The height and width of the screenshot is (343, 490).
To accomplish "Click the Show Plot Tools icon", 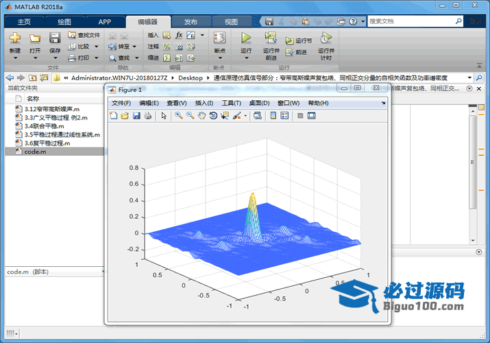I will coord(312,116).
